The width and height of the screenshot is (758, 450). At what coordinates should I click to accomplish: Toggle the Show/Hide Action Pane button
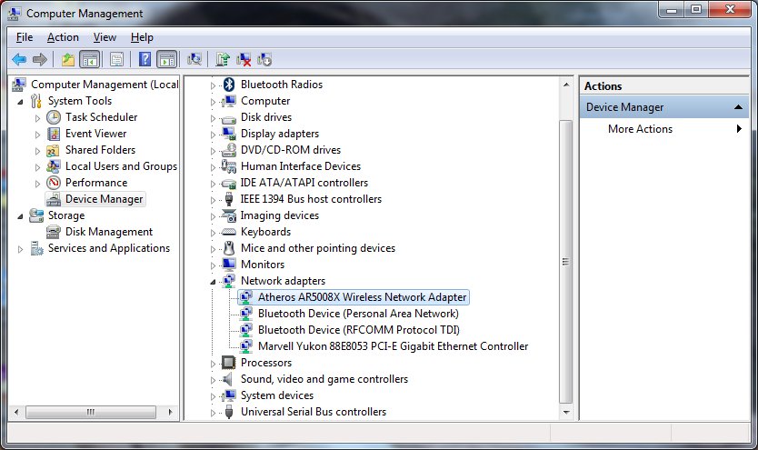167,59
